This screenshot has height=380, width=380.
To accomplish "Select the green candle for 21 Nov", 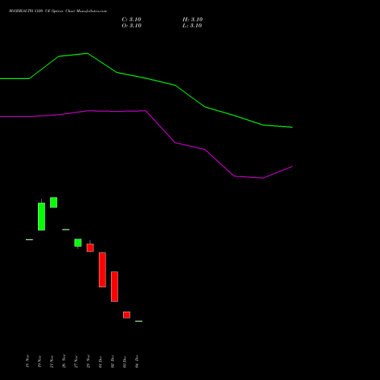I will (54, 202).
